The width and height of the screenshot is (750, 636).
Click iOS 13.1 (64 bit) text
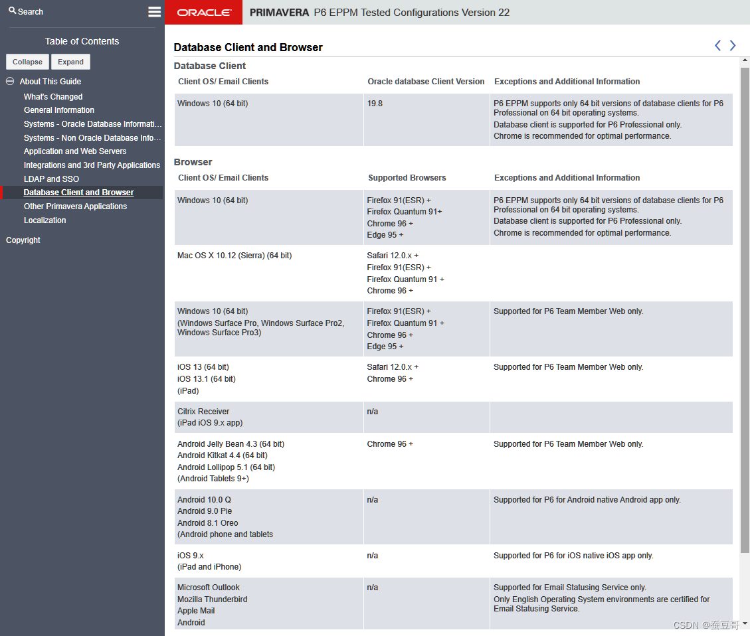tap(206, 378)
